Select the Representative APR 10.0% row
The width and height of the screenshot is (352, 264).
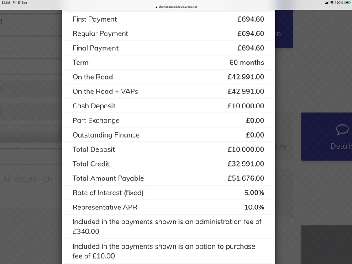point(168,207)
